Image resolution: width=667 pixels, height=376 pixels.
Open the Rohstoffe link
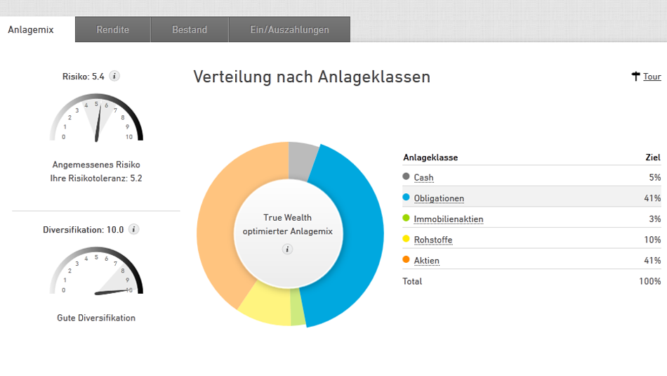pos(433,240)
